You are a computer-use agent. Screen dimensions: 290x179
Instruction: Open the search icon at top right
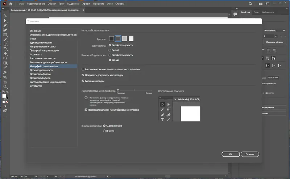click(250, 4)
